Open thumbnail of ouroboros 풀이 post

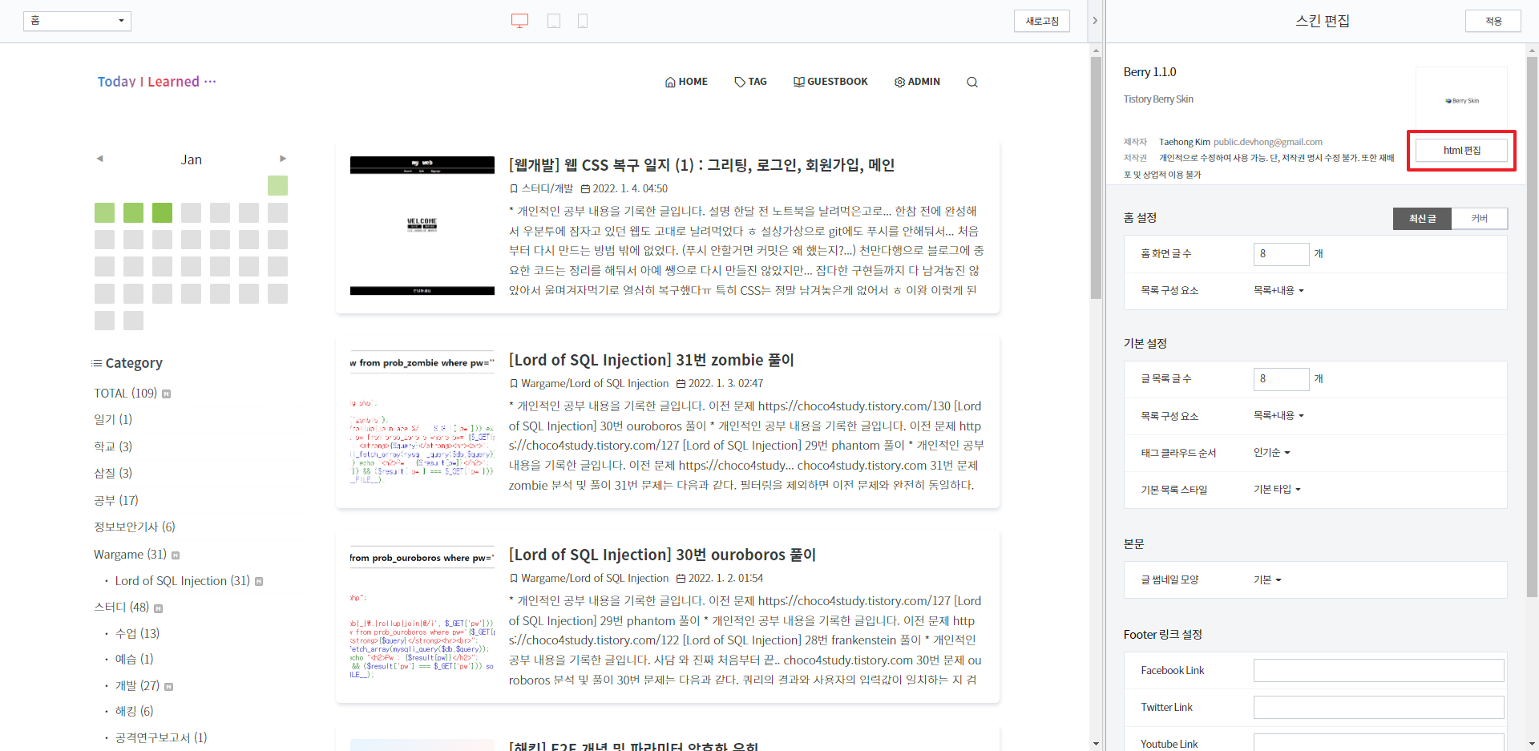[x=422, y=615]
